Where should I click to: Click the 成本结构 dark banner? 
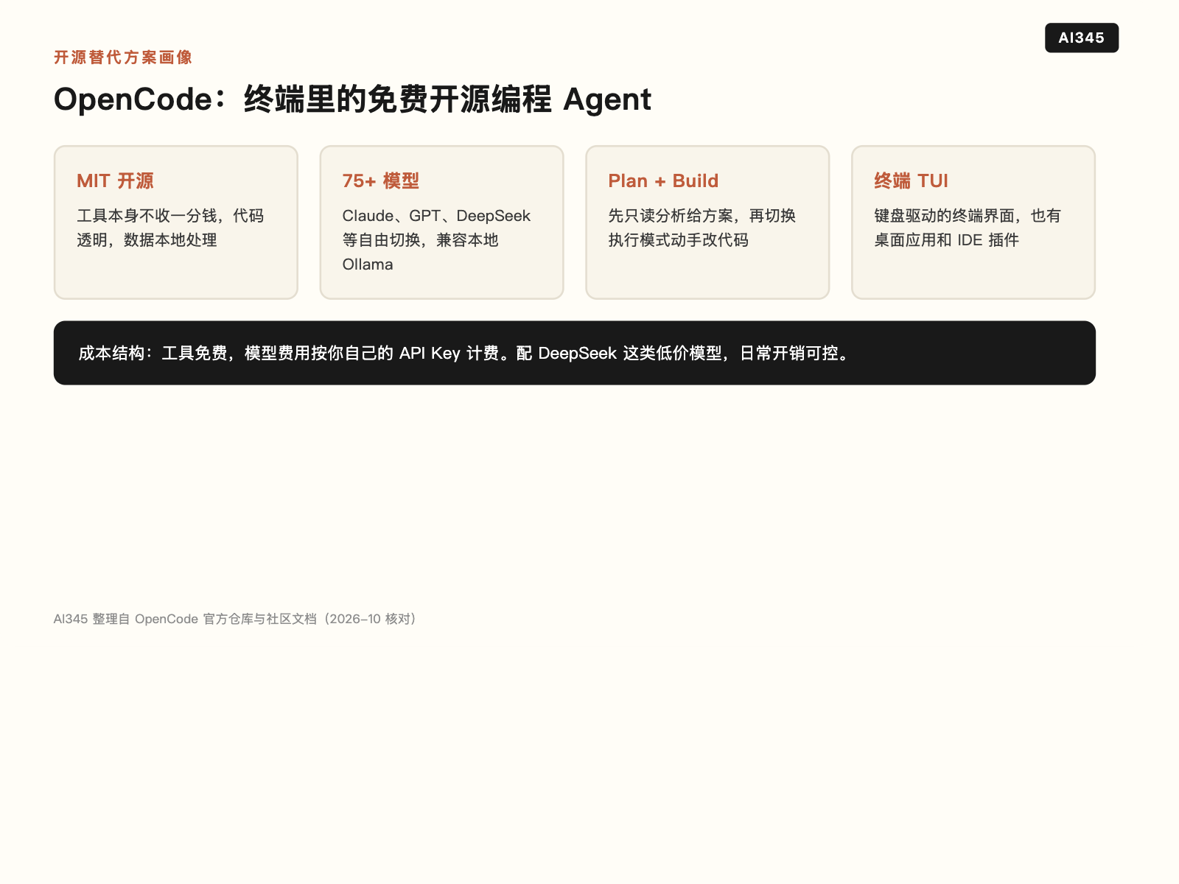click(575, 353)
